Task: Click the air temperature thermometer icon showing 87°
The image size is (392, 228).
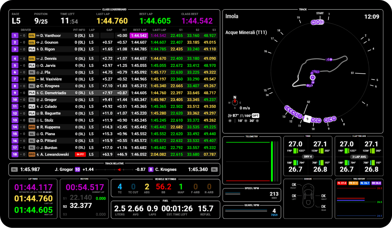Action: click(229, 116)
